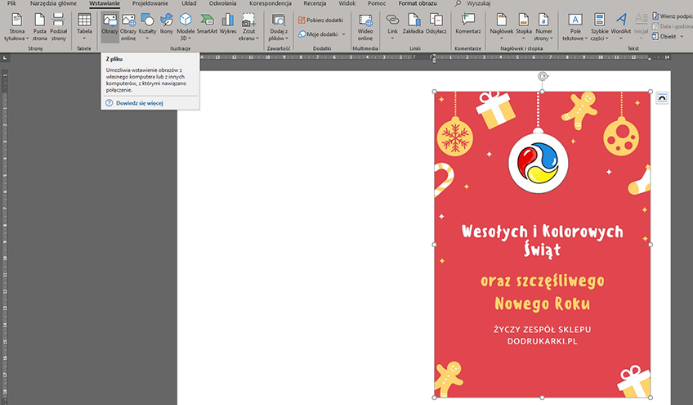The height and width of the screenshot is (405, 693).
Task: Select the Christmas card image
Action: pyautogui.click(x=543, y=245)
